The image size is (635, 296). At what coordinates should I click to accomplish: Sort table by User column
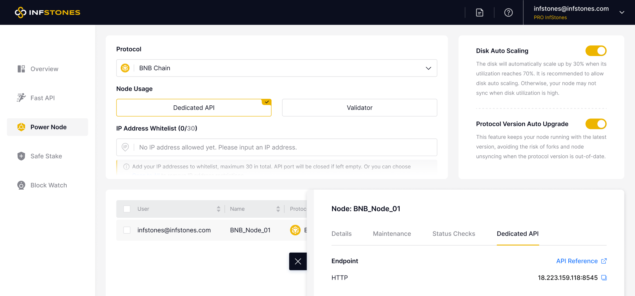[218, 209]
